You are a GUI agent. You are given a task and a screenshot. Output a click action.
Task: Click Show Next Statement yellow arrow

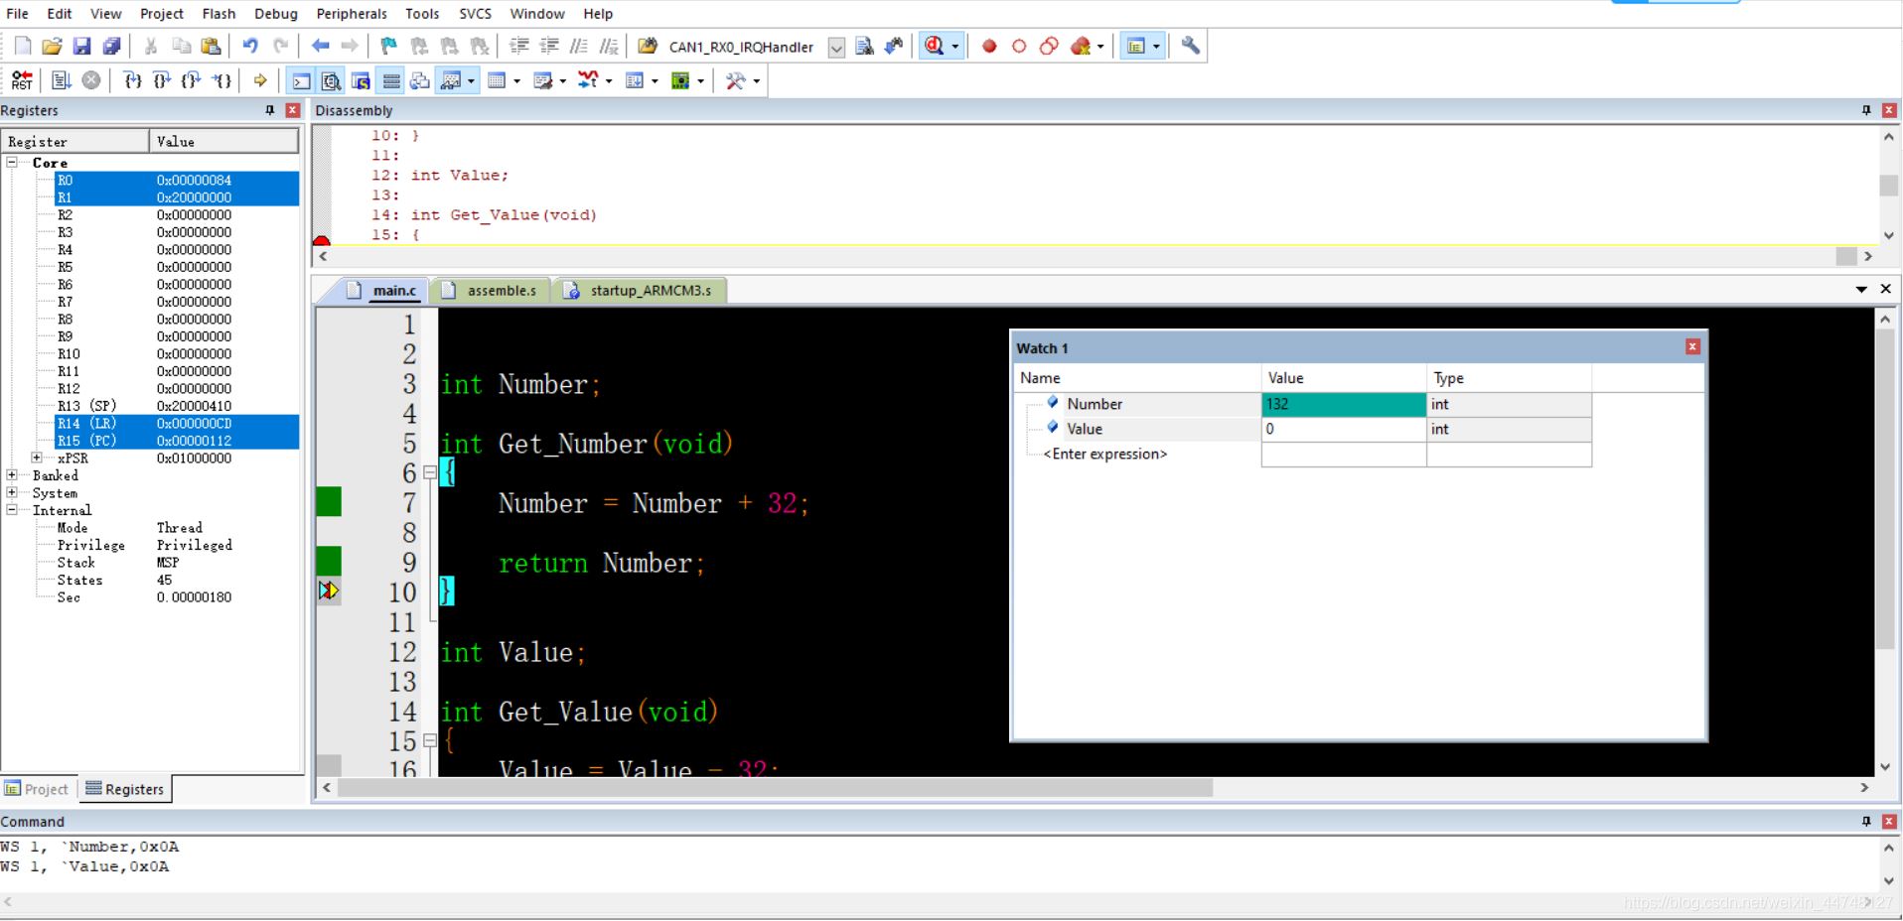click(260, 80)
